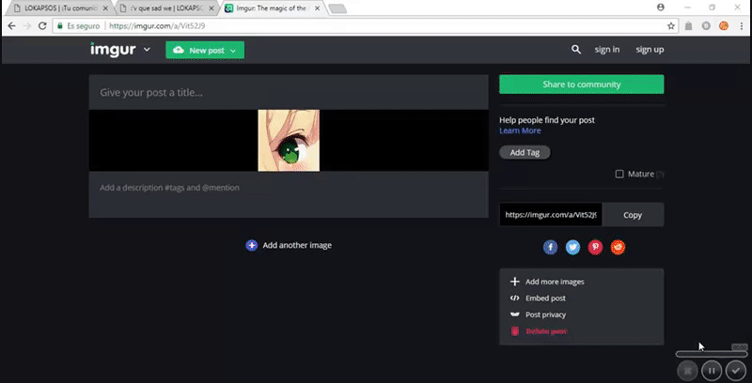Click the post title input field
The image size is (752, 383).
(x=289, y=93)
